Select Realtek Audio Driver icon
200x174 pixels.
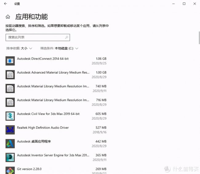(10, 130)
